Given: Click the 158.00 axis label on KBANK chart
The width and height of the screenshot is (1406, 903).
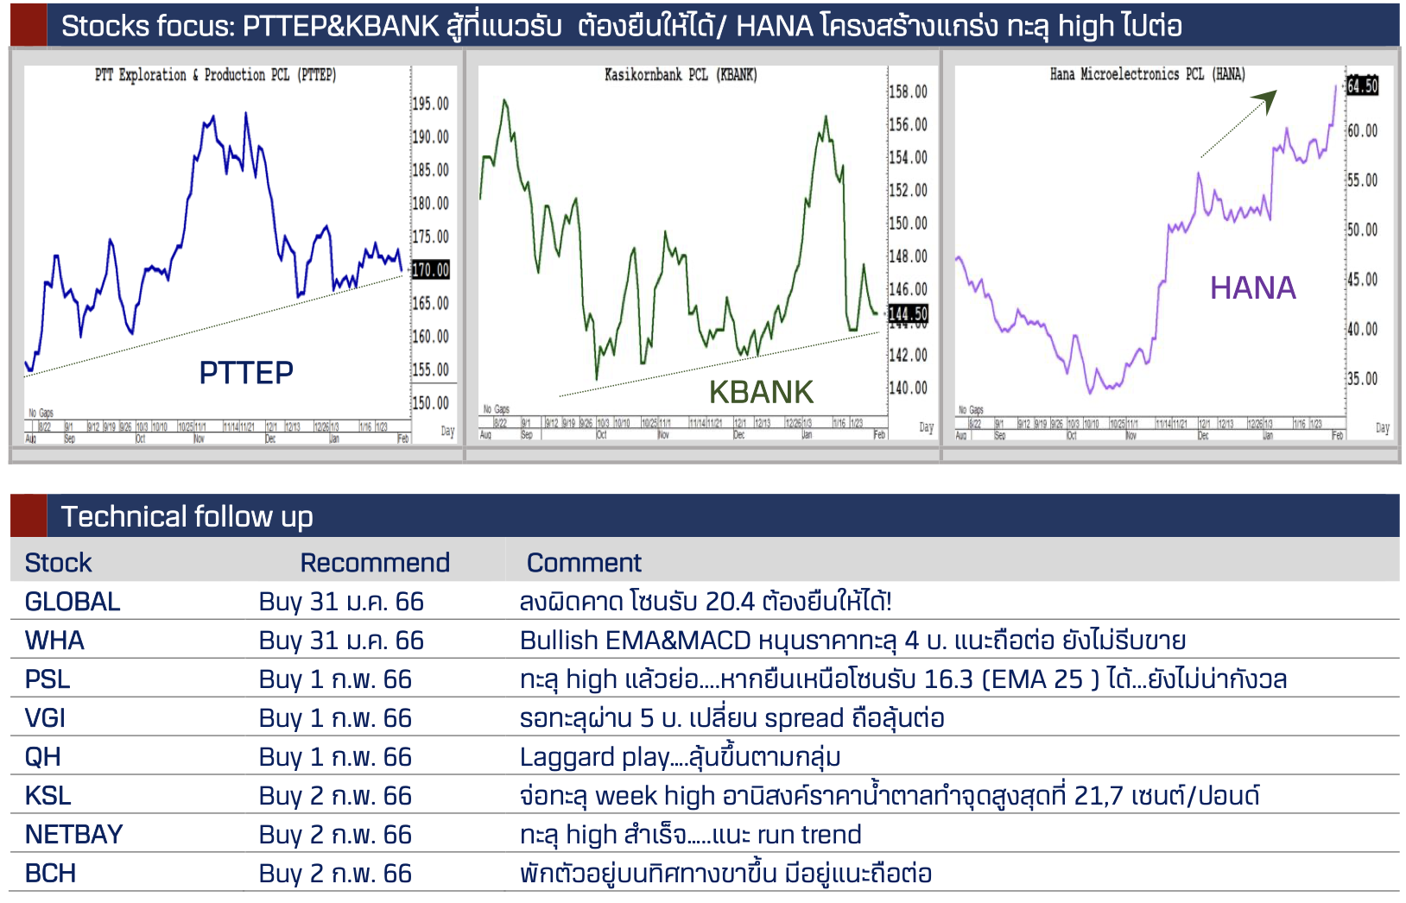Looking at the screenshot, I should coord(909,92).
